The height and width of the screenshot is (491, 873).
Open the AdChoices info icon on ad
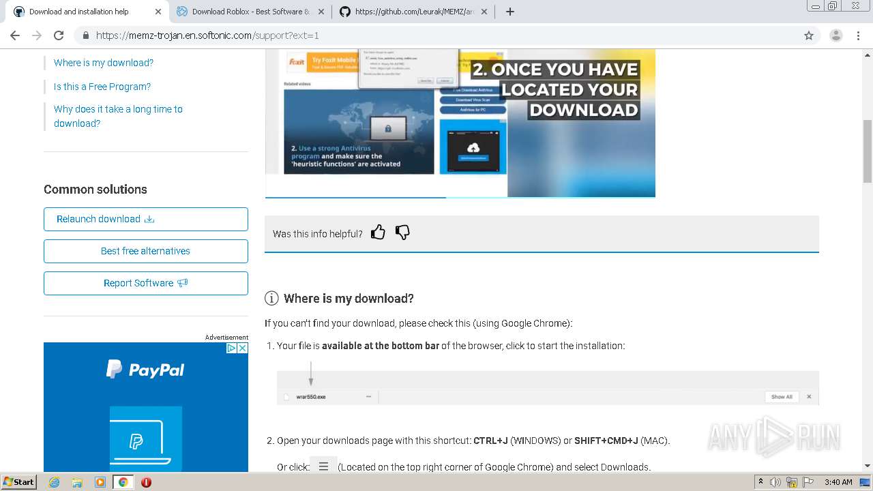[x=231, y=348]
